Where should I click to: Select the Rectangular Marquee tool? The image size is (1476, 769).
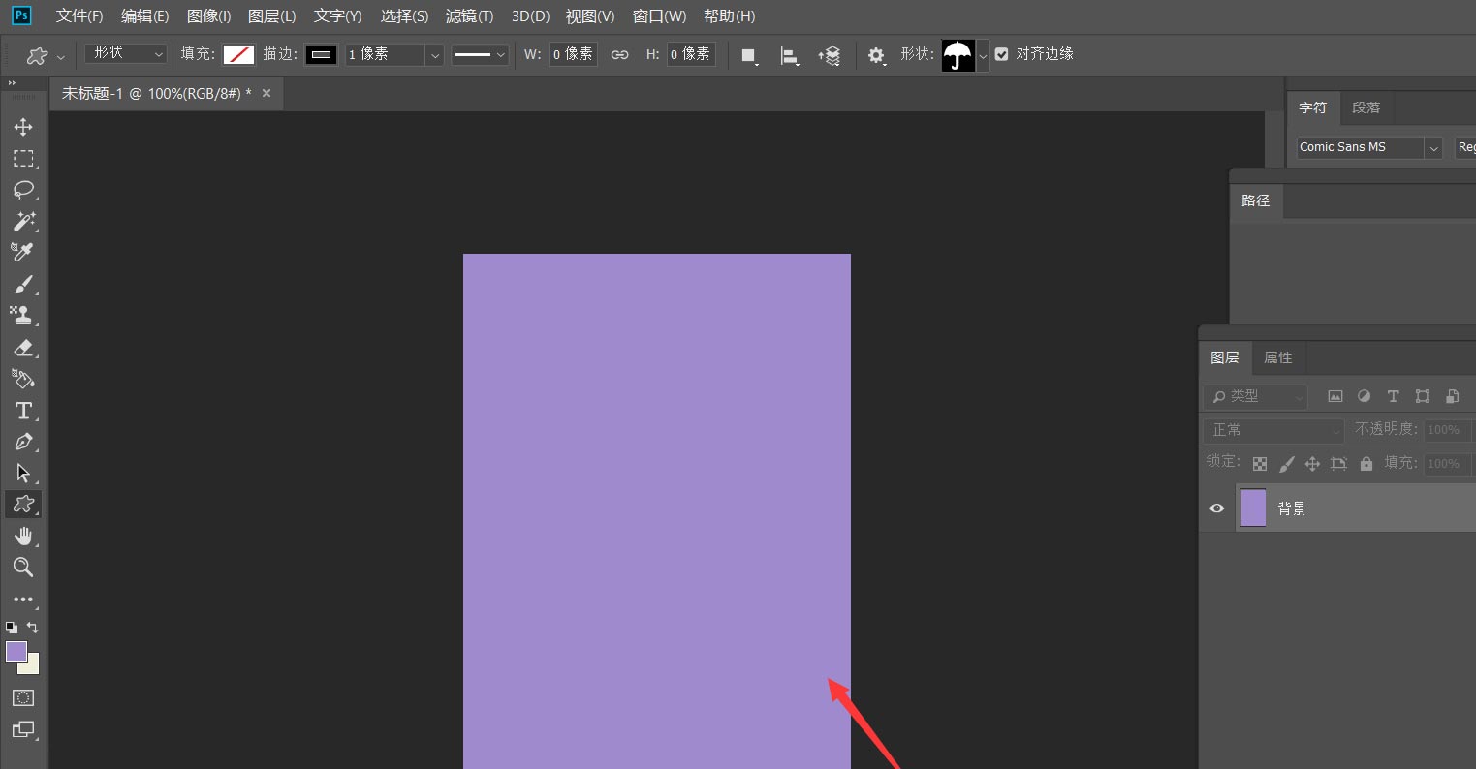23,159
